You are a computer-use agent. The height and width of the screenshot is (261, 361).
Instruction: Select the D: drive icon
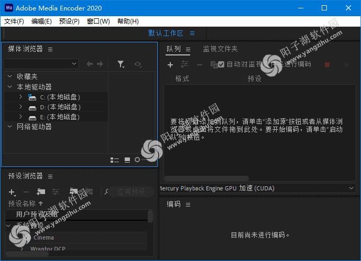coord(32,108)
